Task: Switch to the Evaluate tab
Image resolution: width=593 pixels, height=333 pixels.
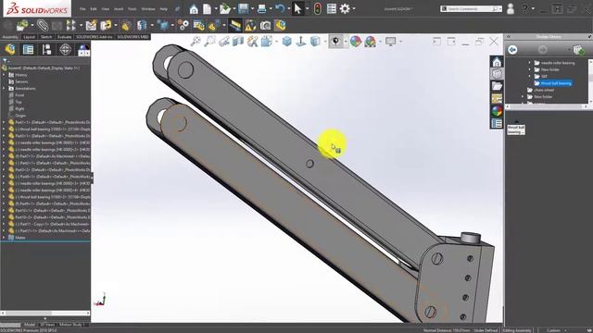Action: pyautogui.click(x=64, y=37)
